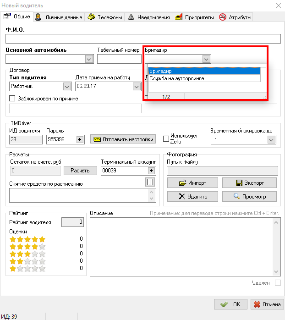Image resolution: width=285 pixels, height=320 pixels.
Task: Select Служба на аутсорсинге from list
Action: 177,78
